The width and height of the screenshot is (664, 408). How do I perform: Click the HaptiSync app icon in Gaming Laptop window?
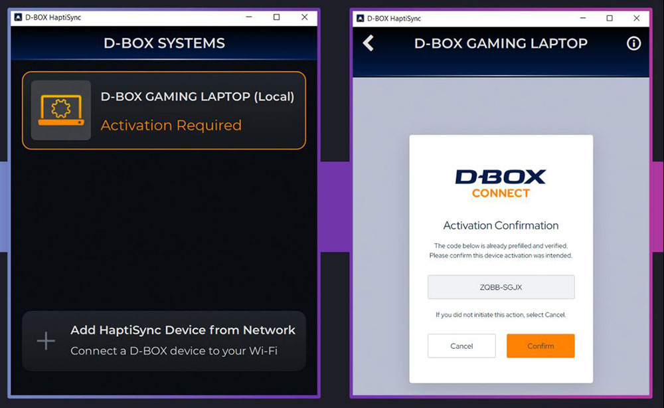click(x=361, y=18)
